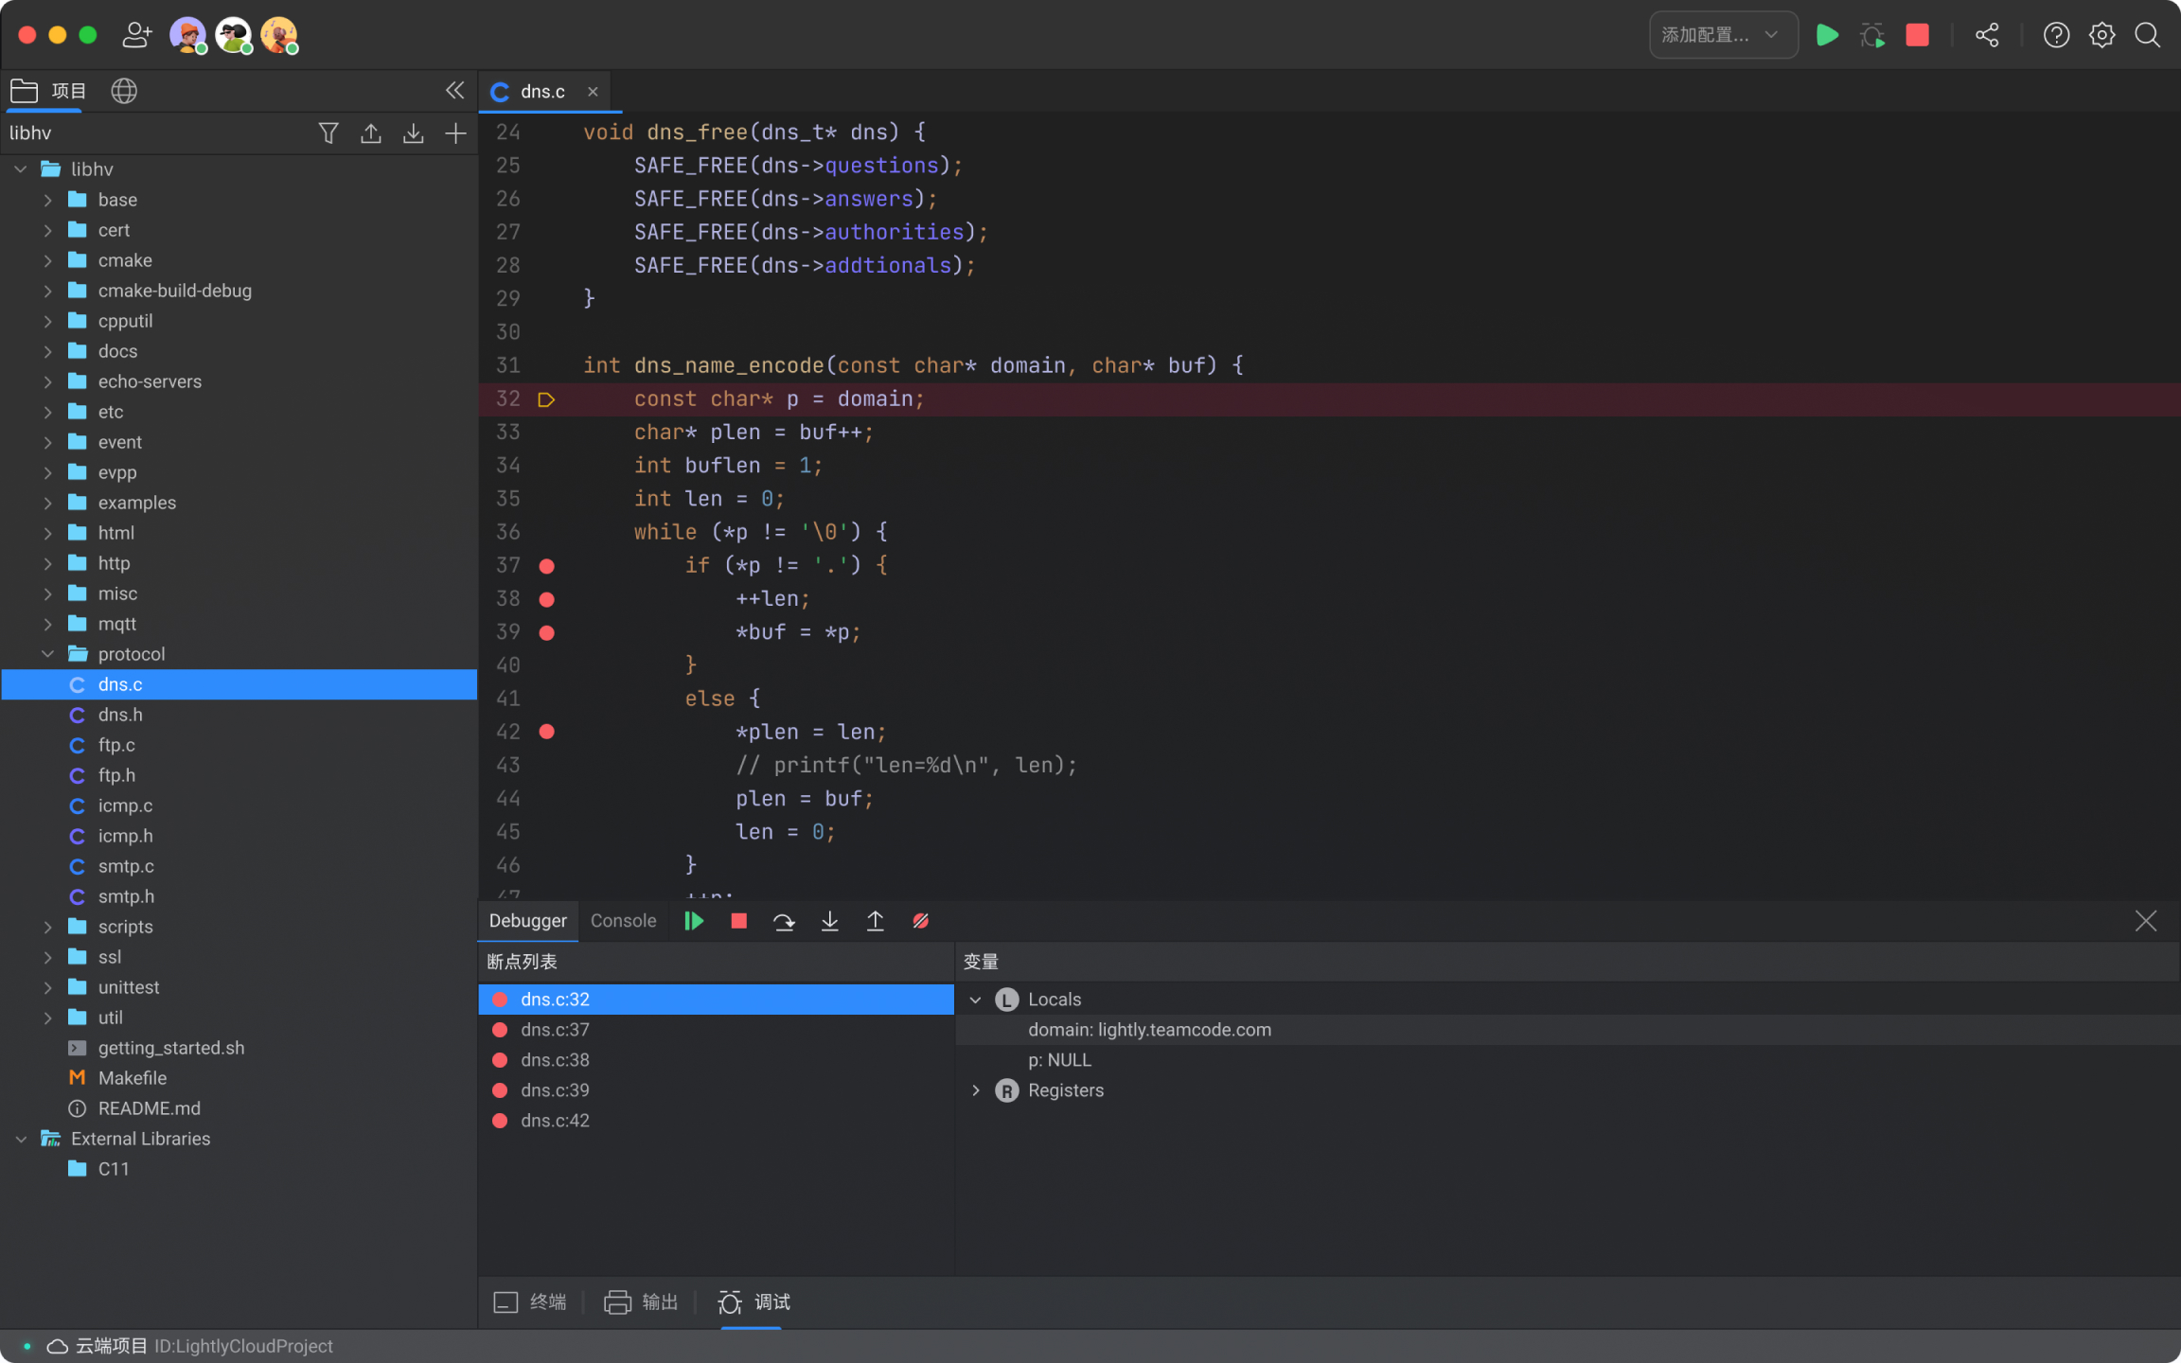Click the third collaborator avatar

coord(279,35)
